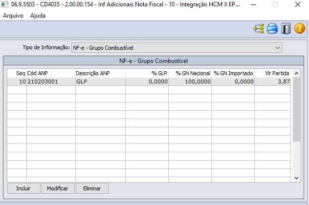Select the ANP code 210203001 cell

point(51,82)
